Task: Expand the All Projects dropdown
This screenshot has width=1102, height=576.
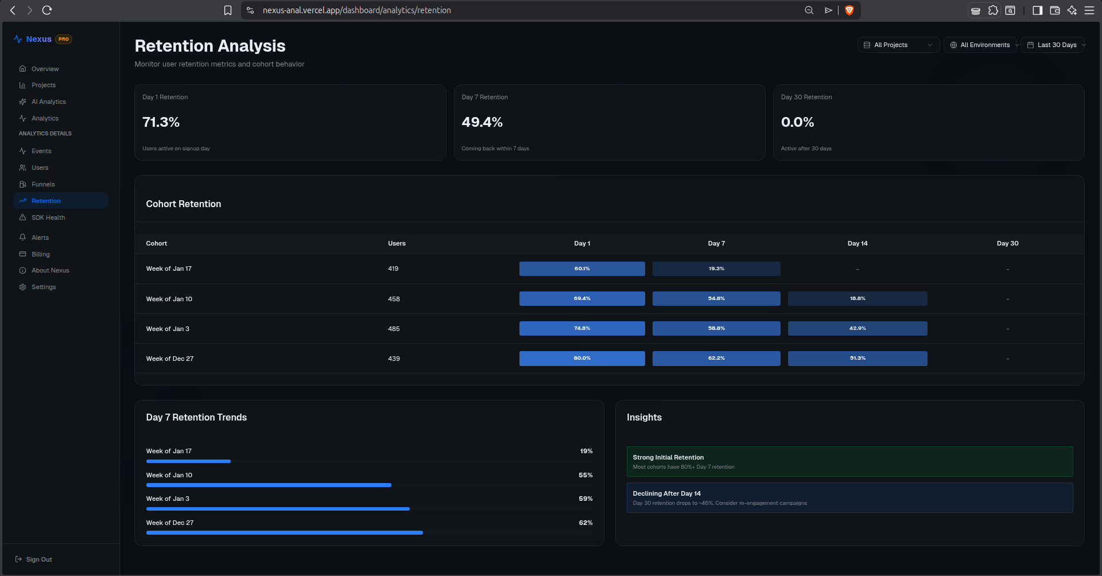Action: [x=898, y=45]
